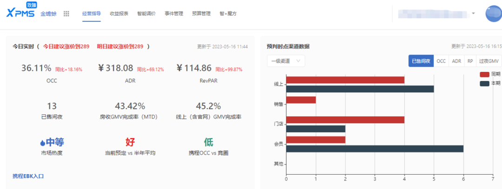
Task: Open the 智+魔方 menu item
Action: coord(228,14)
